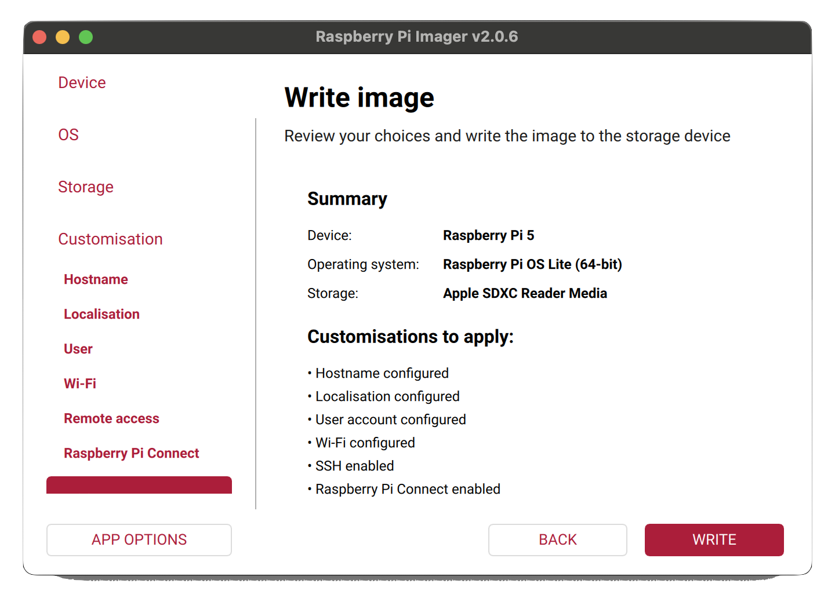Go BACK to the previous step
The height and width of the screenshot is (591, 835).
(557, 539)
